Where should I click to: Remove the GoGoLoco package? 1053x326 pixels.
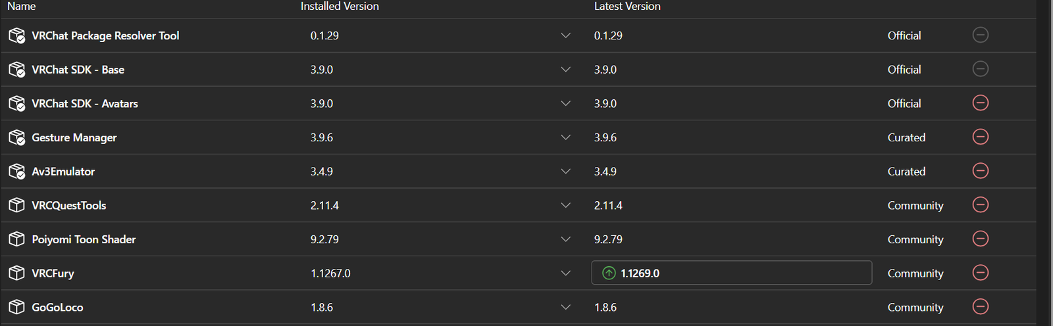coord(980,307)
